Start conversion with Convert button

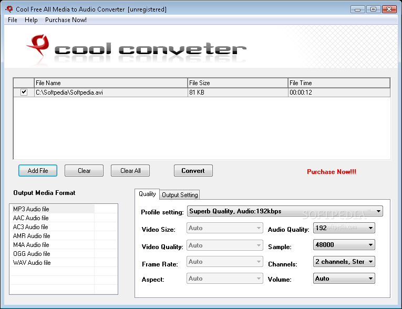[193, 171]
